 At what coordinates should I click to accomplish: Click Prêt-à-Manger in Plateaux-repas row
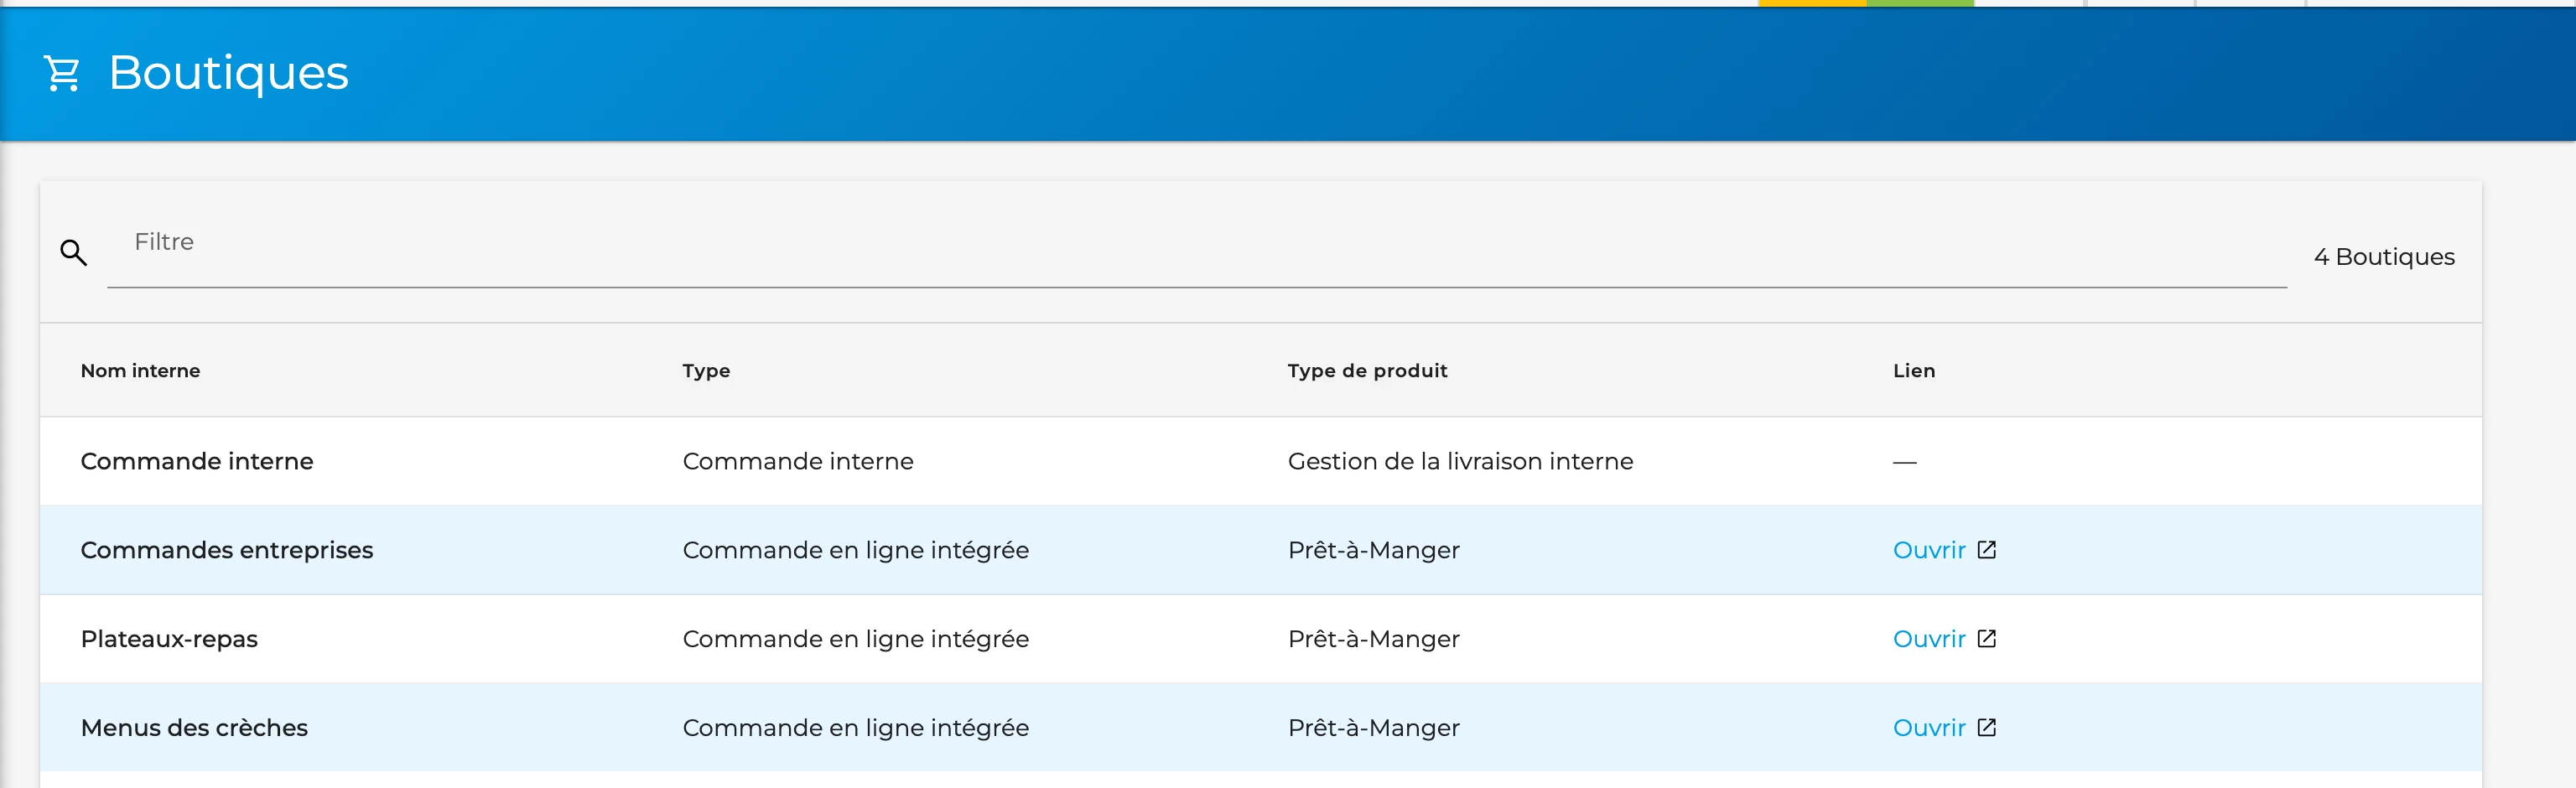pyautogui.click(x=1373, y=639)
